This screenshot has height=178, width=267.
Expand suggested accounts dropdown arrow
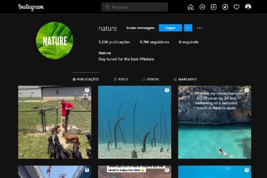click(188, 28)
